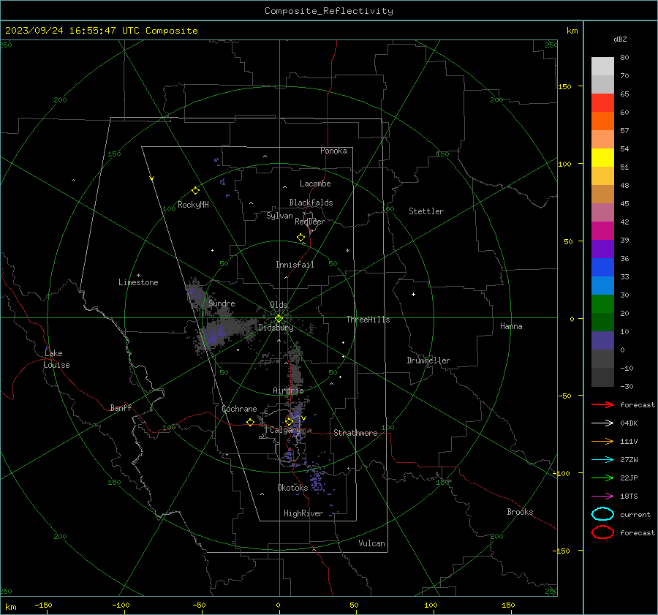Click the RockyMH label
This screenshot has width=658, height=615.
coord(193,205)
